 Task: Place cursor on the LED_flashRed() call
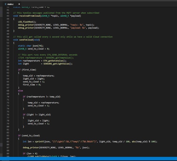(27, 22)
